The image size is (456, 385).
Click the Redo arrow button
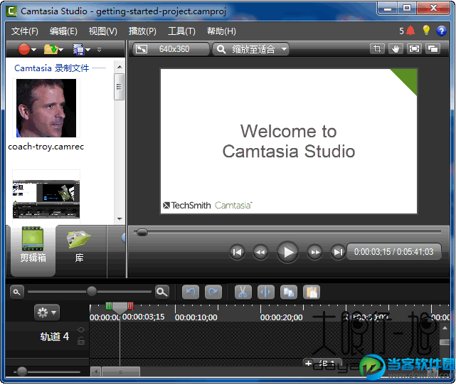pos(213,292)
